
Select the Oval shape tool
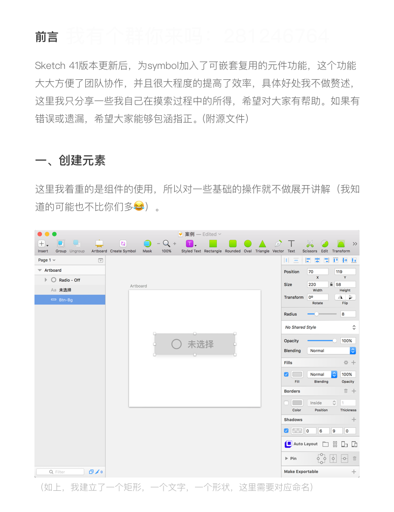coord(248,244)
